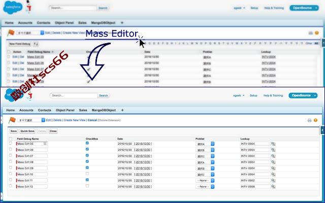
Task: Select the row checkbox for Mass Edit 08
Action: click(x=11, y=161)
